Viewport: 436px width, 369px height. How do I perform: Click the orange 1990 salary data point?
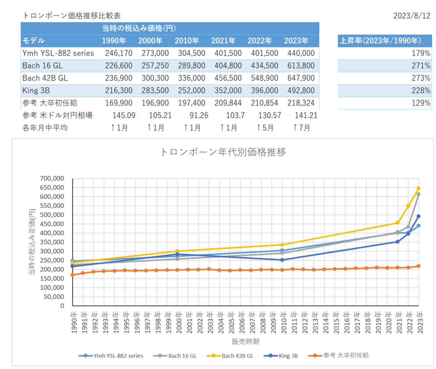click(72, 275)
